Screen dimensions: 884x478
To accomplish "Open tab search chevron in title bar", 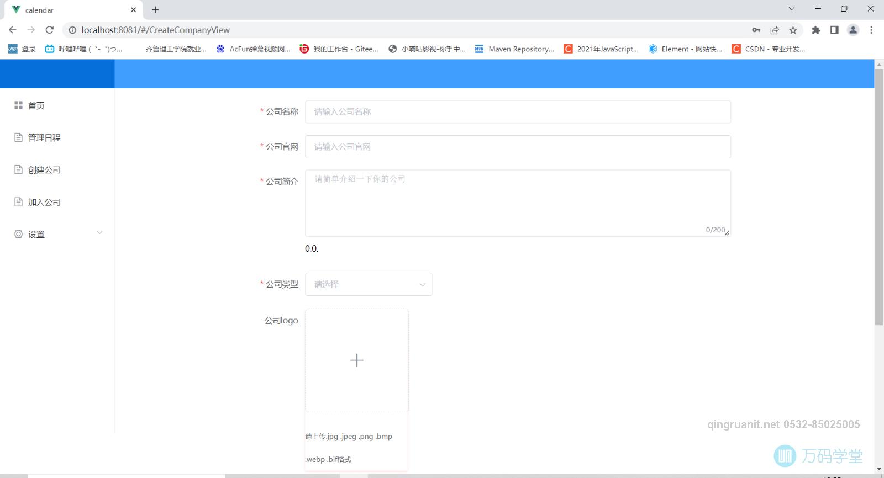I will 791,9.
